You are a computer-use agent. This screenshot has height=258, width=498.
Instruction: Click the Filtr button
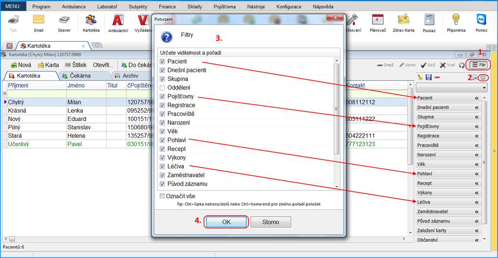click(x=479, y=65)
